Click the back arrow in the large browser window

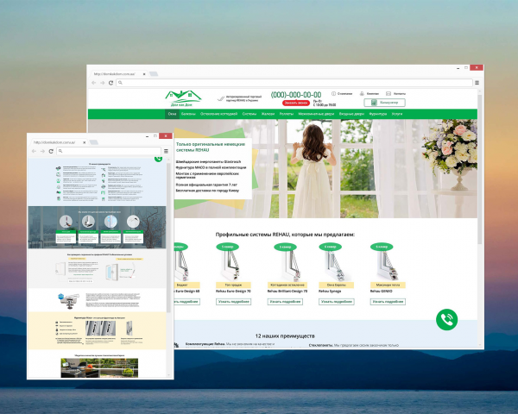click(x=94, y=83)
